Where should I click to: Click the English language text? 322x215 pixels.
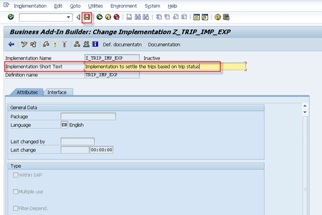pyautogui.click(x=76, y=125)
